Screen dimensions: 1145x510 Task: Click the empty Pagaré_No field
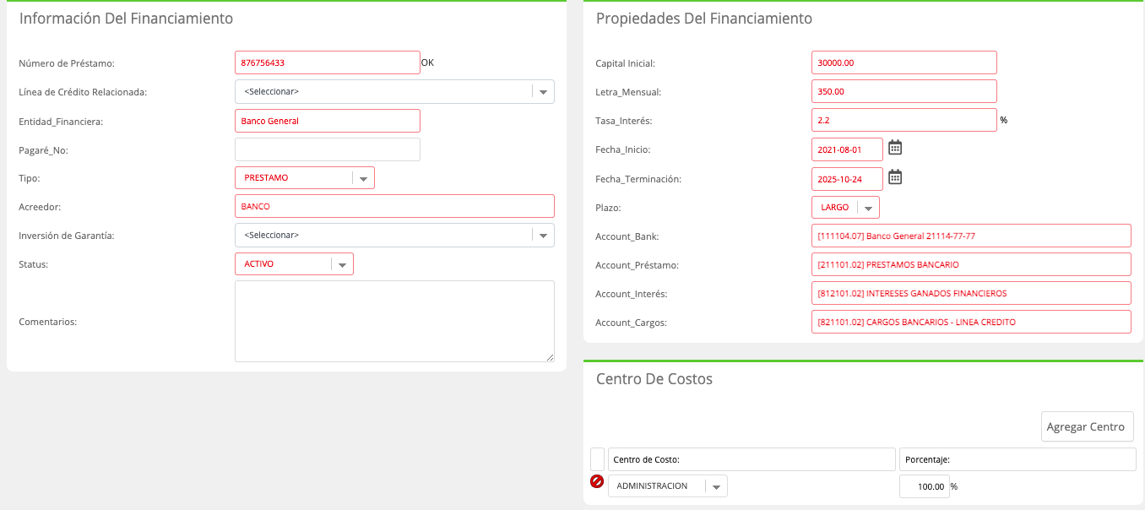[328, 149]
